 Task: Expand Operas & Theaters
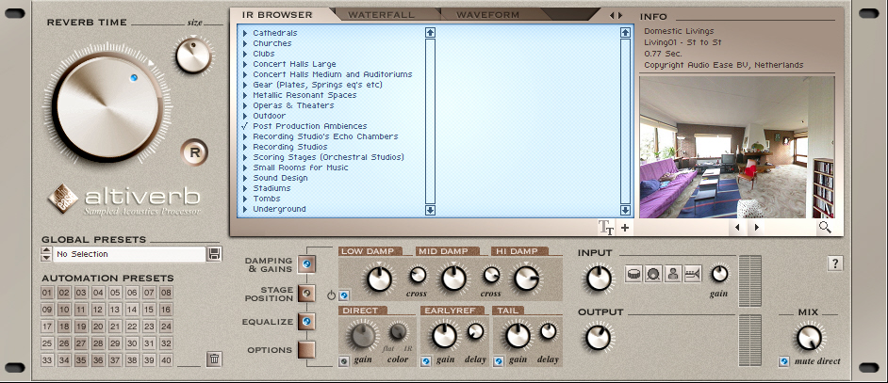[245, 105]
